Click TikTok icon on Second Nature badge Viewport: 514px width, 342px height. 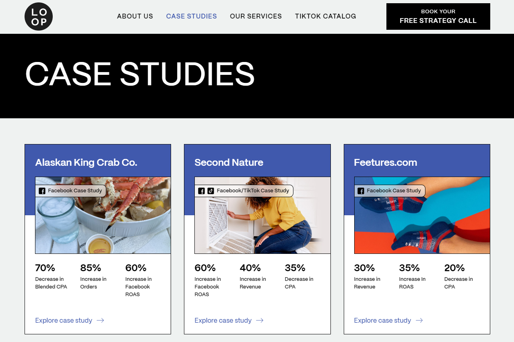(x=211, y=191)
